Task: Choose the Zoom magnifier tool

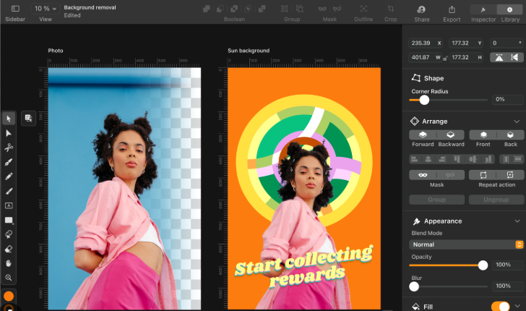Action: click(x=9, y=278)
